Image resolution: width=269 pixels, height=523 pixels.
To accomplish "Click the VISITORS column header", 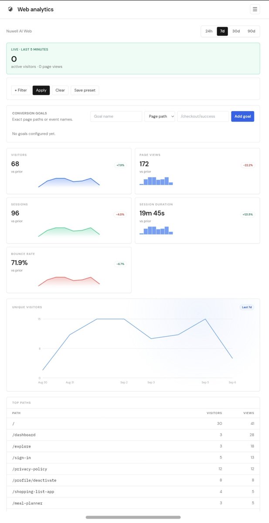I will (214, 413).
